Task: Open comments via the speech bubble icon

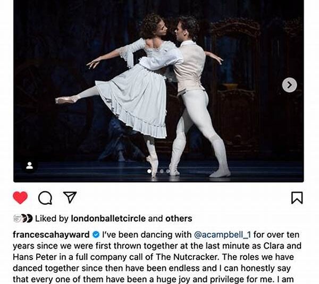Action: [45, 198]
